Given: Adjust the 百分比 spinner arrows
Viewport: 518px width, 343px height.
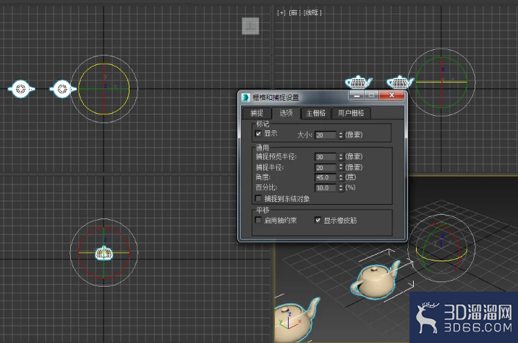Looking at the screenshot, I should click(341, 188).
